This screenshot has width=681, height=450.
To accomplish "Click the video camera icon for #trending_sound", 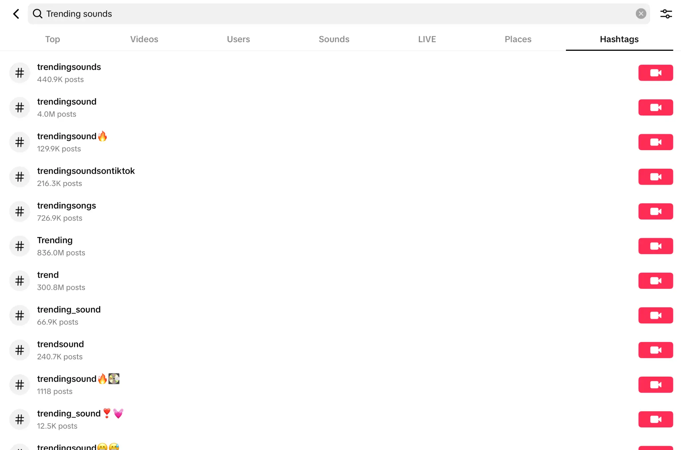I will [x=655, y=315].
